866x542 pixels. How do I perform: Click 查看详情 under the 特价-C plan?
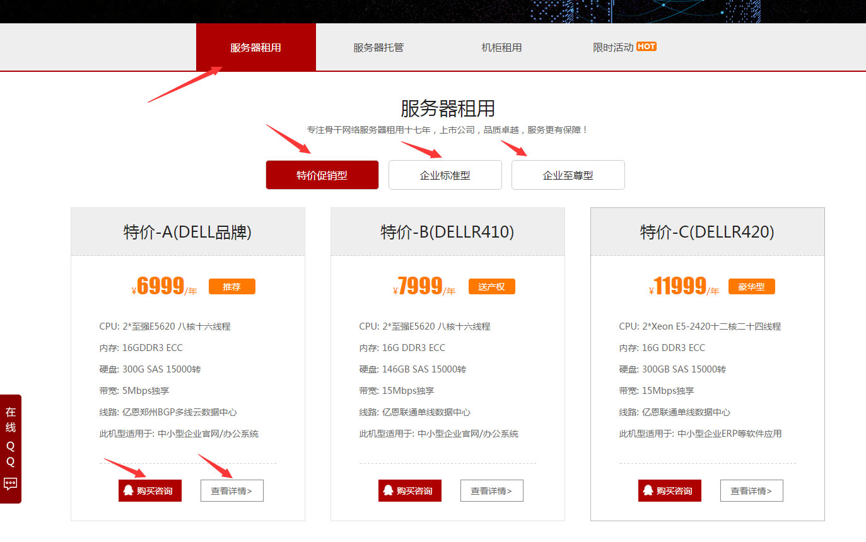click(751, 491)
